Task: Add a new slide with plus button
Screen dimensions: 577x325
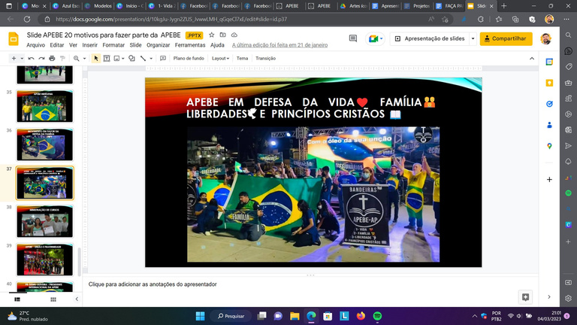Action: [x=14, y=58]
